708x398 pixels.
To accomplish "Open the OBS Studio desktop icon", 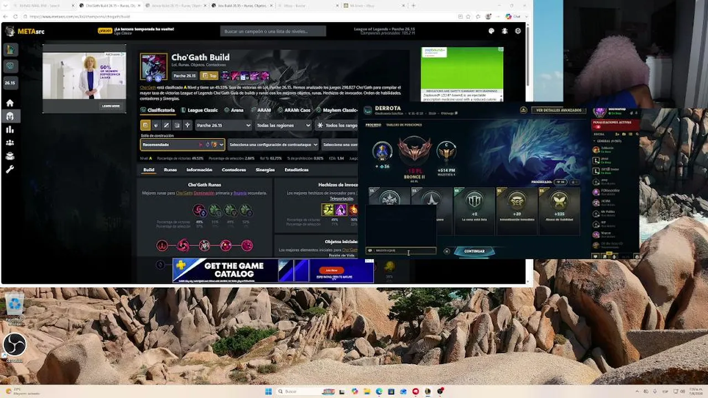I will coord(14,347).
